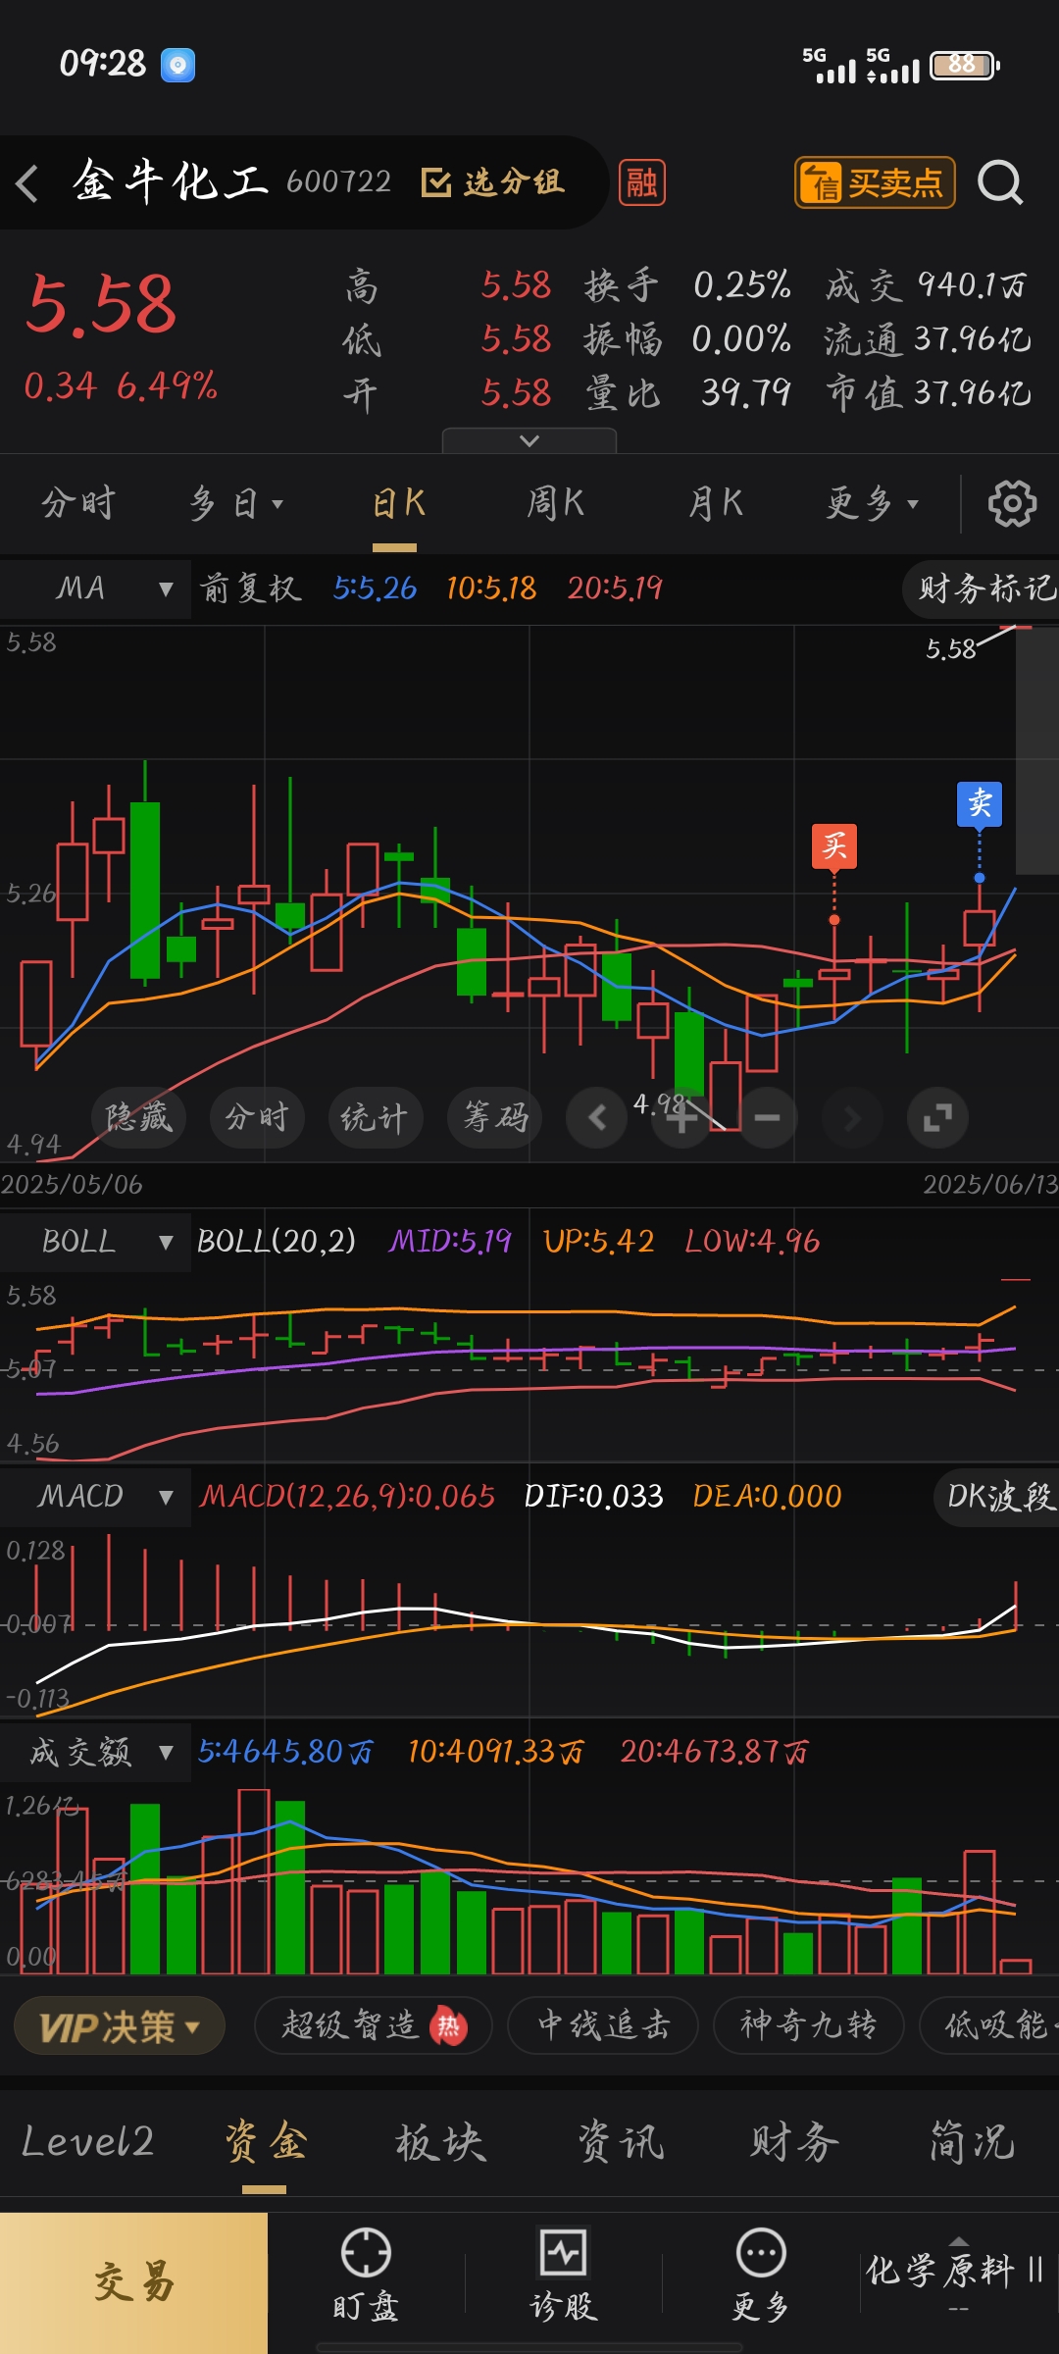Image resolution: width=1059 pixels, height=2354 pixels.
Task: Open the MACD indicator dropdown
Action: click(95, 1497)
